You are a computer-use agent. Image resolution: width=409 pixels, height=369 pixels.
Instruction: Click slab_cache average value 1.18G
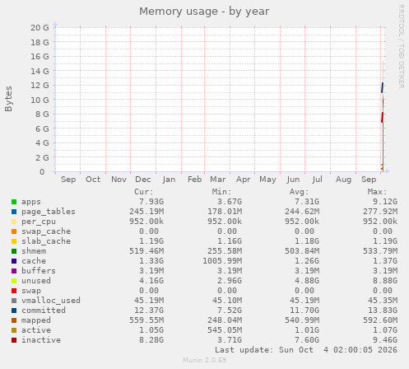click(307, 241)
